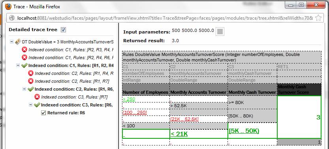This screenshot has height=149, width=329.
Task: Click the green '[5K .. 50K)' link
Action: click(244, 131)
